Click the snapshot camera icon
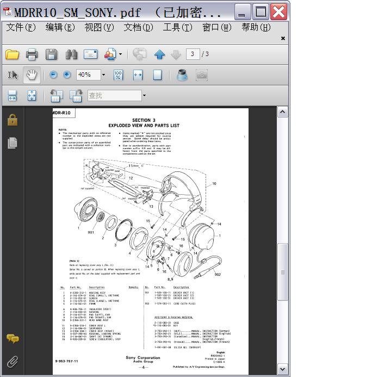 [202, 75]
